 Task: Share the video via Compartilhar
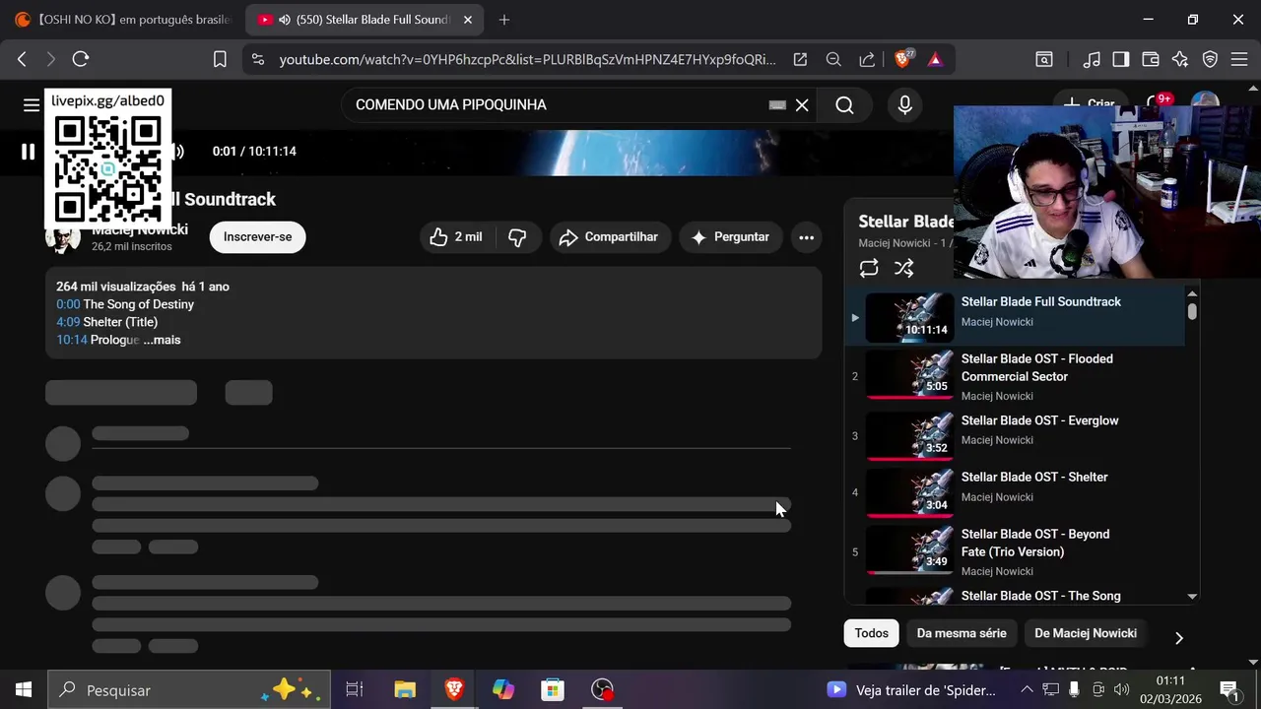[610, 237]
